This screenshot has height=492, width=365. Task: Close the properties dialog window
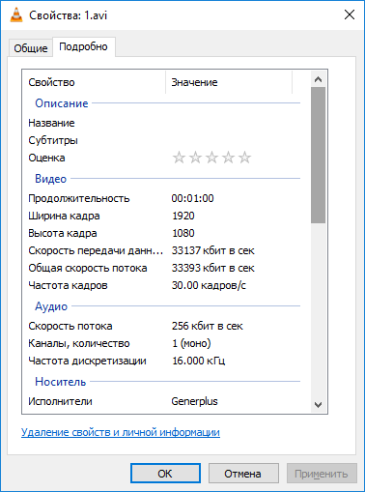pyautogui.click(x=350, y=14)
